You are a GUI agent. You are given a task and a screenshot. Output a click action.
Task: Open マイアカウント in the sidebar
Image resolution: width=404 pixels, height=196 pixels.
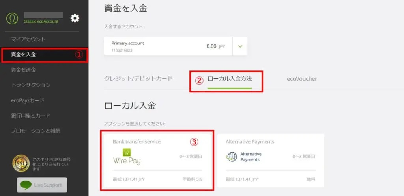tap(28, 39)
